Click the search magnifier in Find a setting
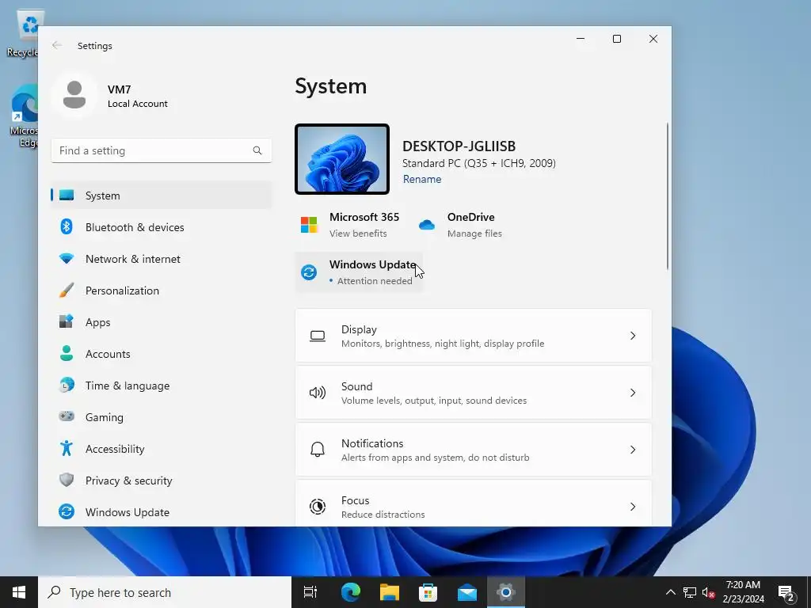811x608 pixels. tap(257, 150)
